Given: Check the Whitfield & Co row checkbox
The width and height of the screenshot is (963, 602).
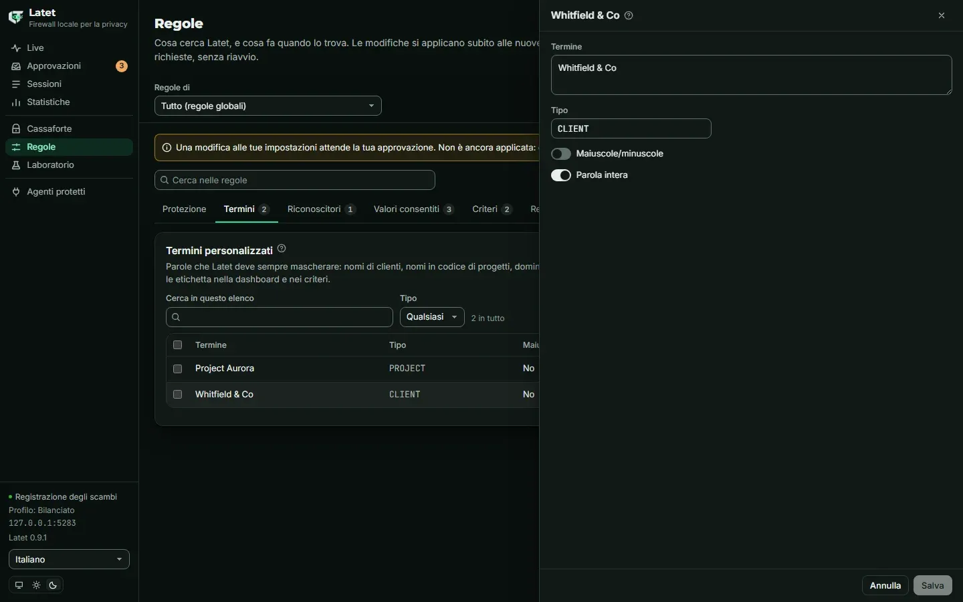Looking at the screenshot, I should [178, 395].
